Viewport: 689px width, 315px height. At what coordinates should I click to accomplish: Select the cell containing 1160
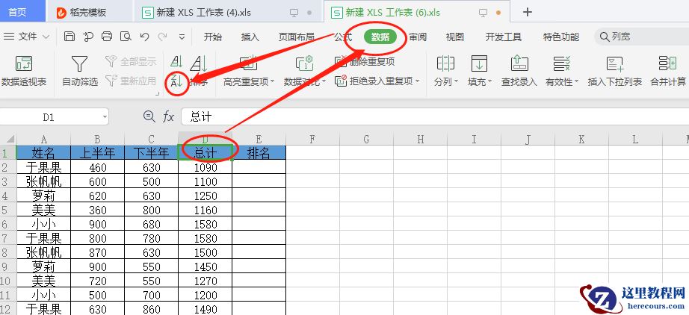tap(206, 210)
